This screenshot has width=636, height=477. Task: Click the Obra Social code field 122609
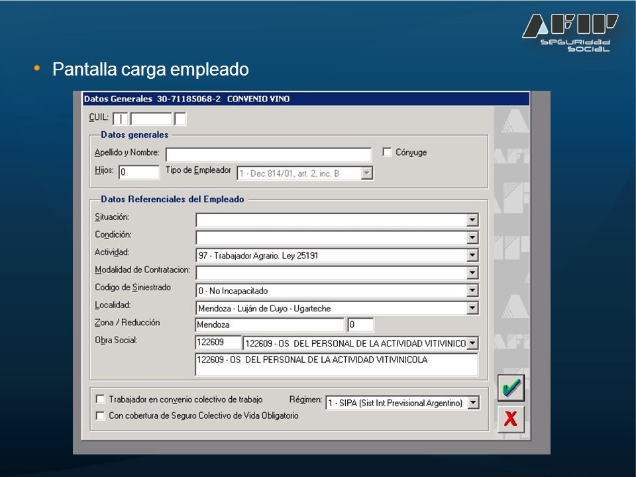218,343
